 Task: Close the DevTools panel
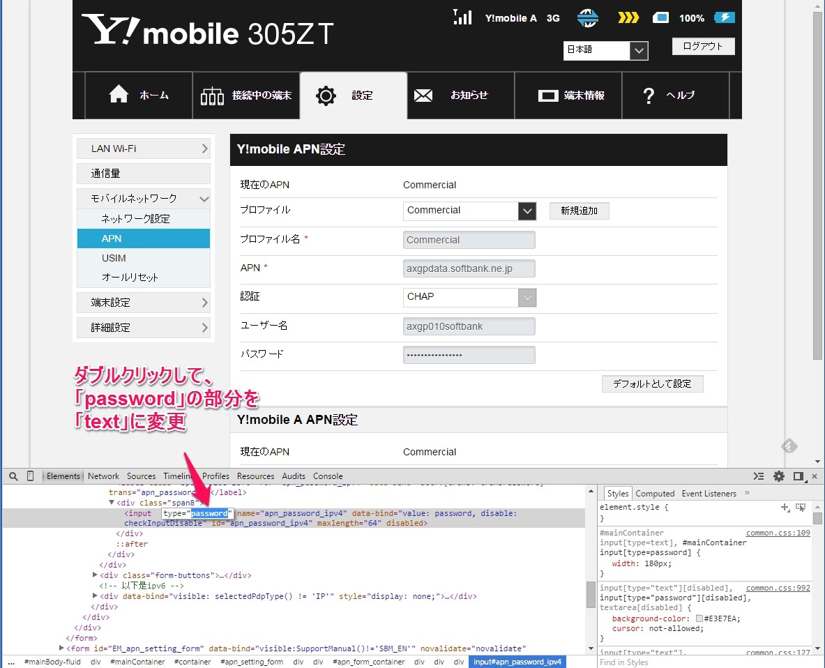(x=815, y=476)
